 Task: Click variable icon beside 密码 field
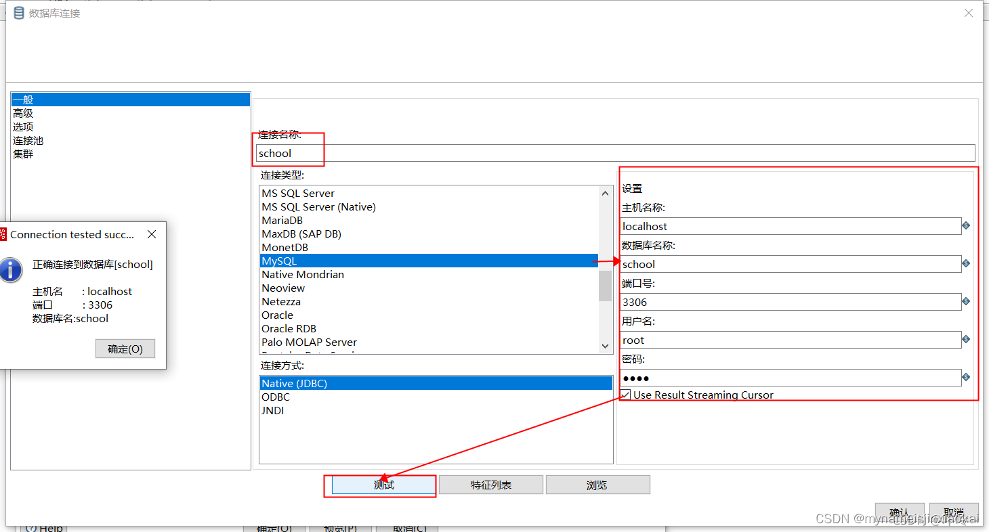pyautogui.click(x=966, y=377)
